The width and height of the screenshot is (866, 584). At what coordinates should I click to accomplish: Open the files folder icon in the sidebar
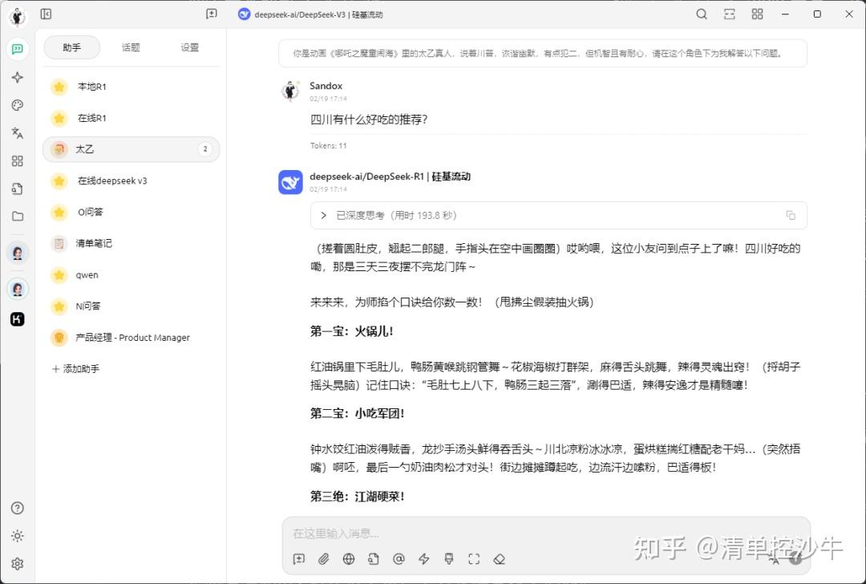(x=17, y=216)
